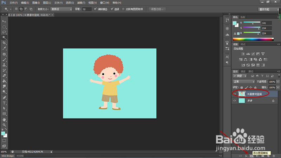Add a Brightness/Contrast adjustment
Viewport: 281px width, 158px height.
click(x=243, y=54)
